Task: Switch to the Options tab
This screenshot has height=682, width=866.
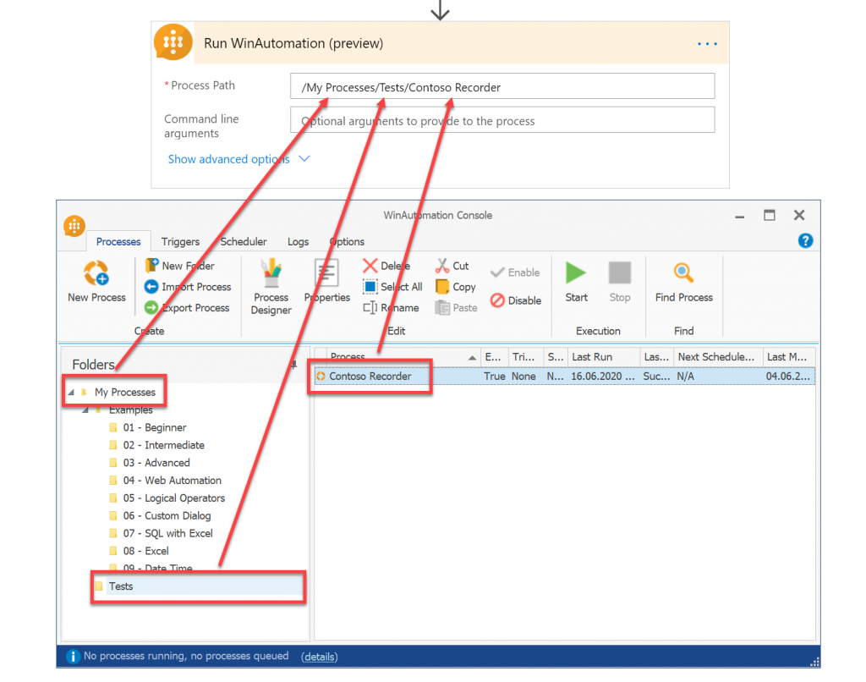Action: tap(347, 241)
